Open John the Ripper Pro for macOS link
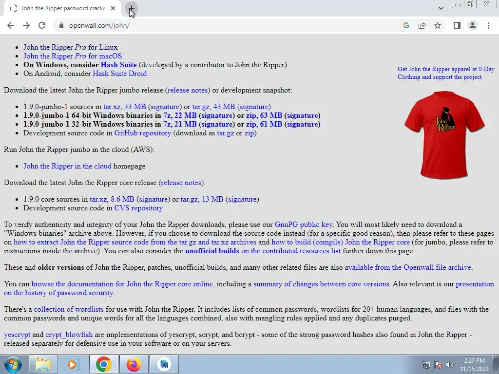Viewport: 499px width, 374px height. [x=73, y=56]
